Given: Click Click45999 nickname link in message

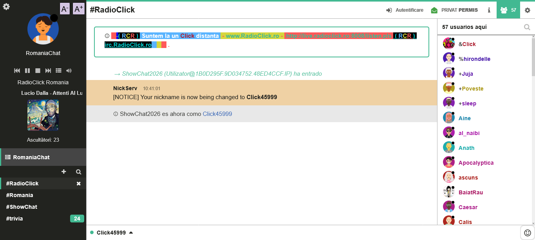Looking at the screenshot, I should point(217,114).
